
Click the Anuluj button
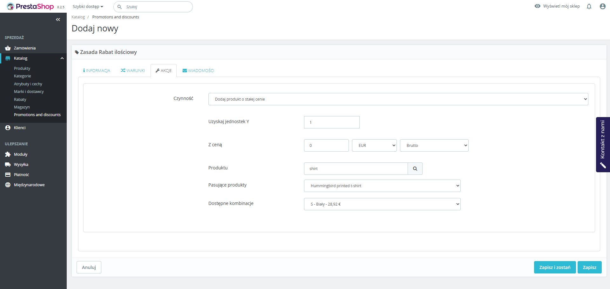click(x=89, y=267)
